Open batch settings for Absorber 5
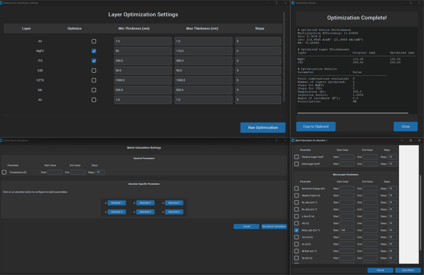This screenshot has width=424, height=275. 145,212
